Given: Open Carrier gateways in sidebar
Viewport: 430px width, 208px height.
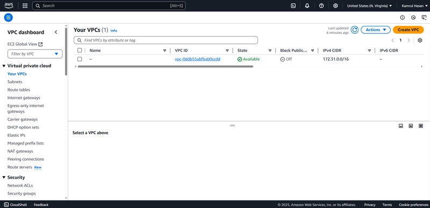Looking at the screenshot, I should (23, 119).
